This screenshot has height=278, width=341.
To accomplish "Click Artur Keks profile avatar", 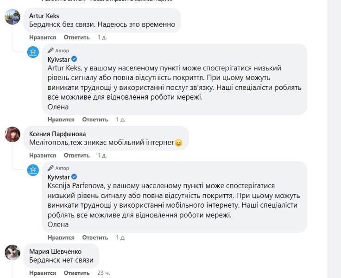I will click(x=12, y=17).
